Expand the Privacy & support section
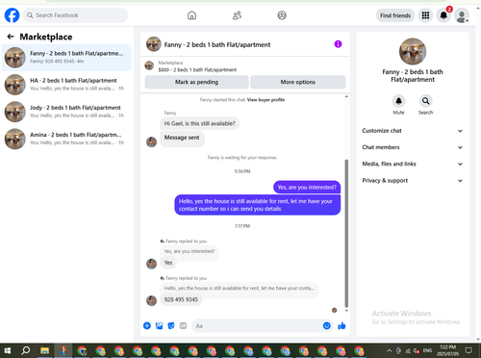 pyautogui.click(x=413, y=181)
